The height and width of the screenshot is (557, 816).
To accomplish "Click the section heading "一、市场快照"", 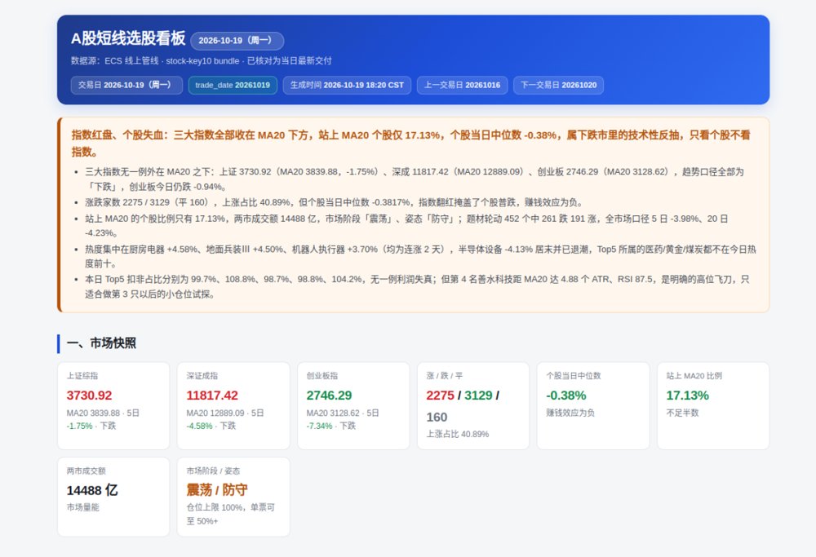I will pyautogui.click(x=101, y=343).
